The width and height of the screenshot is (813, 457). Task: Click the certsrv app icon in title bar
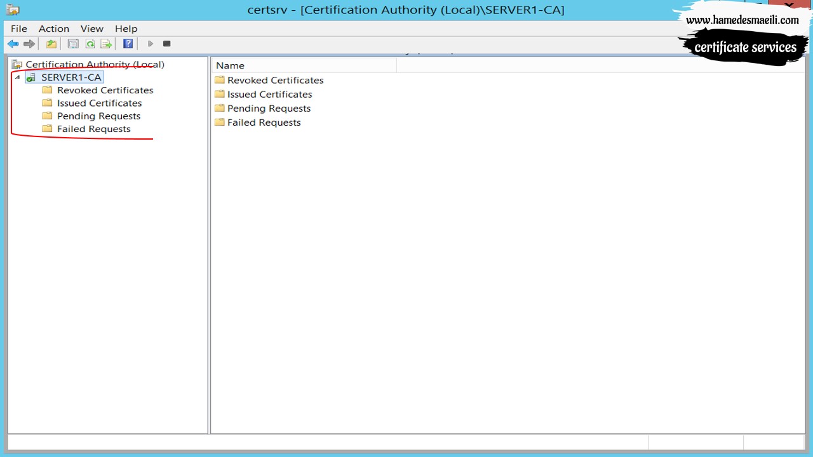click(13, 10)
